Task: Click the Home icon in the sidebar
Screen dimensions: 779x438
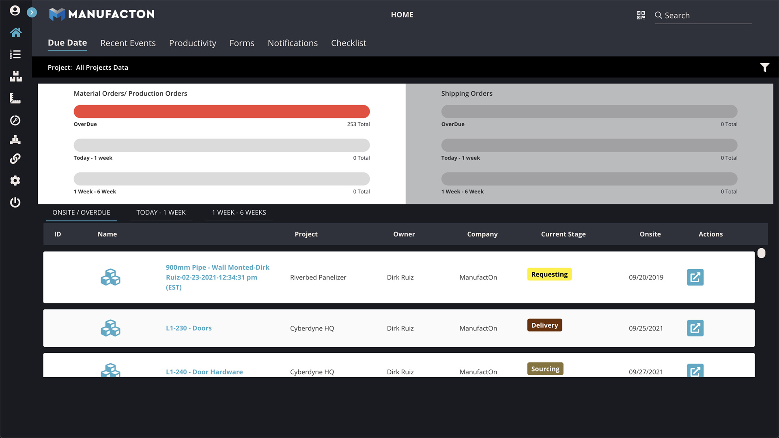Action: [15, 32]
